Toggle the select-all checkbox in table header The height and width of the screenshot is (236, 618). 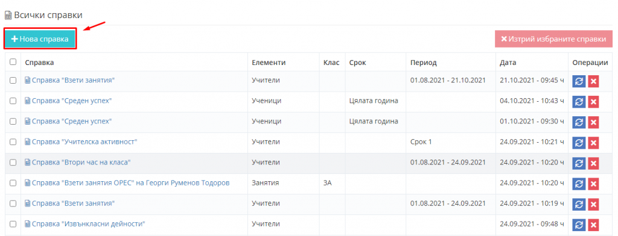coord(13,62)
